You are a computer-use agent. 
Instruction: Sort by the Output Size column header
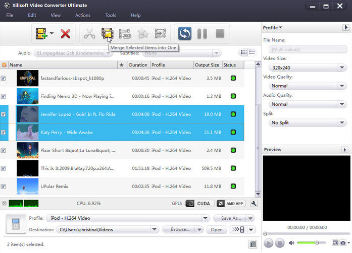pos(207,65)
